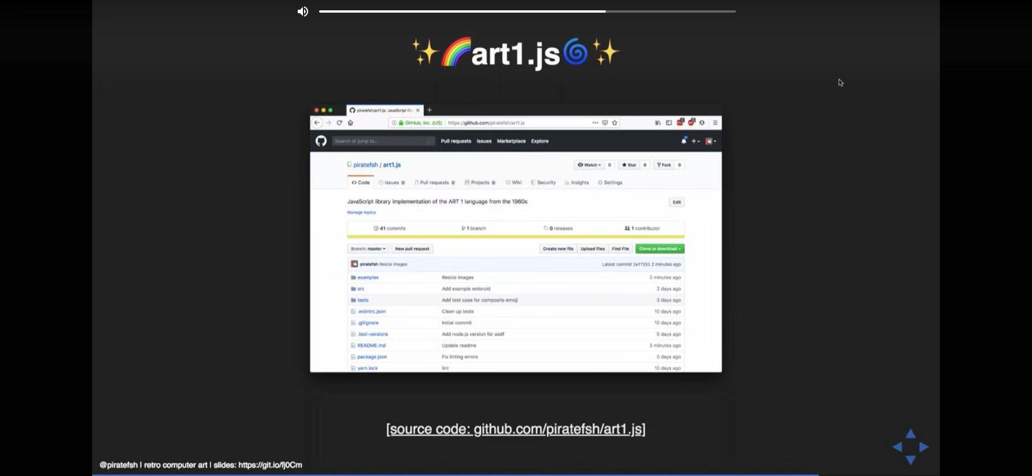Image resolution: width=1032 pixels, height=476 pixels.
Task: Click the Pocket save icon in address bar
Action: click(x=605, y=122)
